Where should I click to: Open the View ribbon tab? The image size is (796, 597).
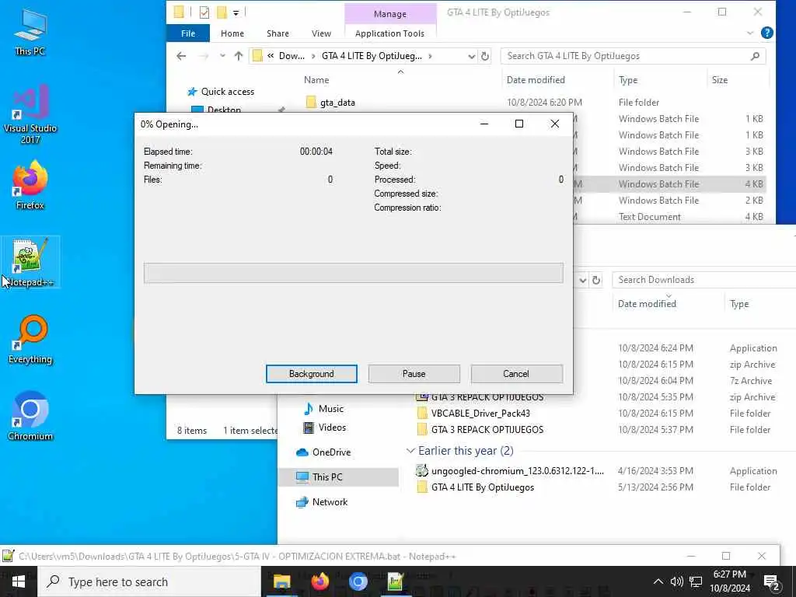pos(321,33)
